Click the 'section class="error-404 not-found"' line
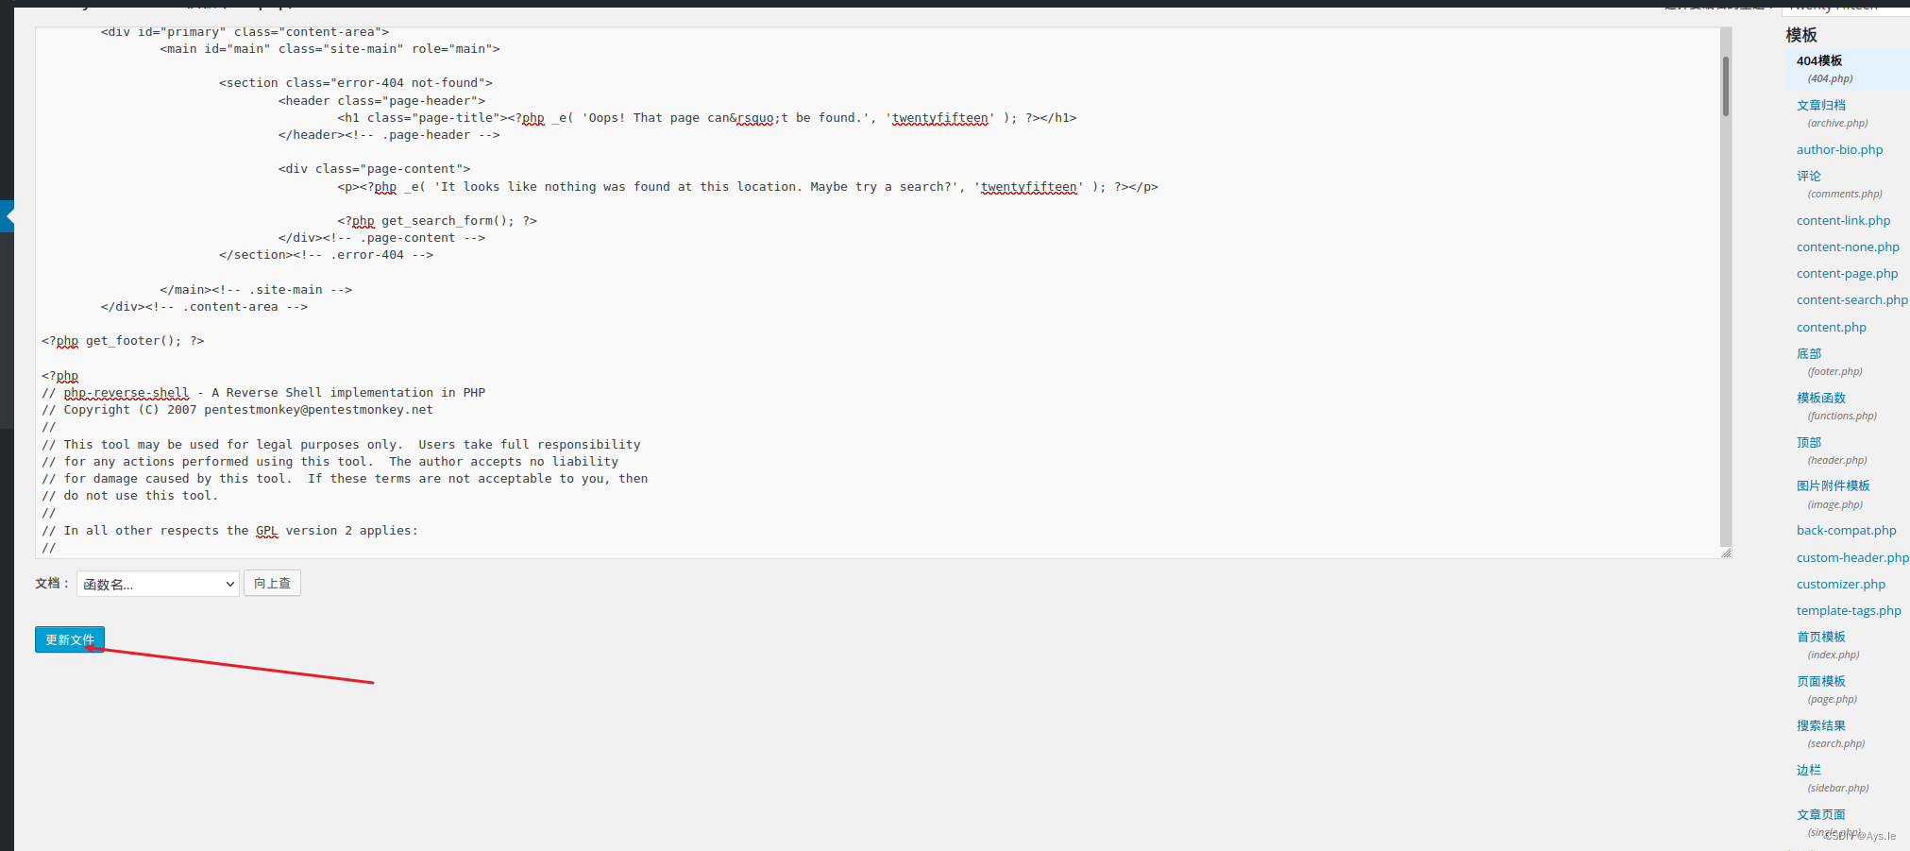The width and height of the screenshot is (1910, 851). coord(356,83)
